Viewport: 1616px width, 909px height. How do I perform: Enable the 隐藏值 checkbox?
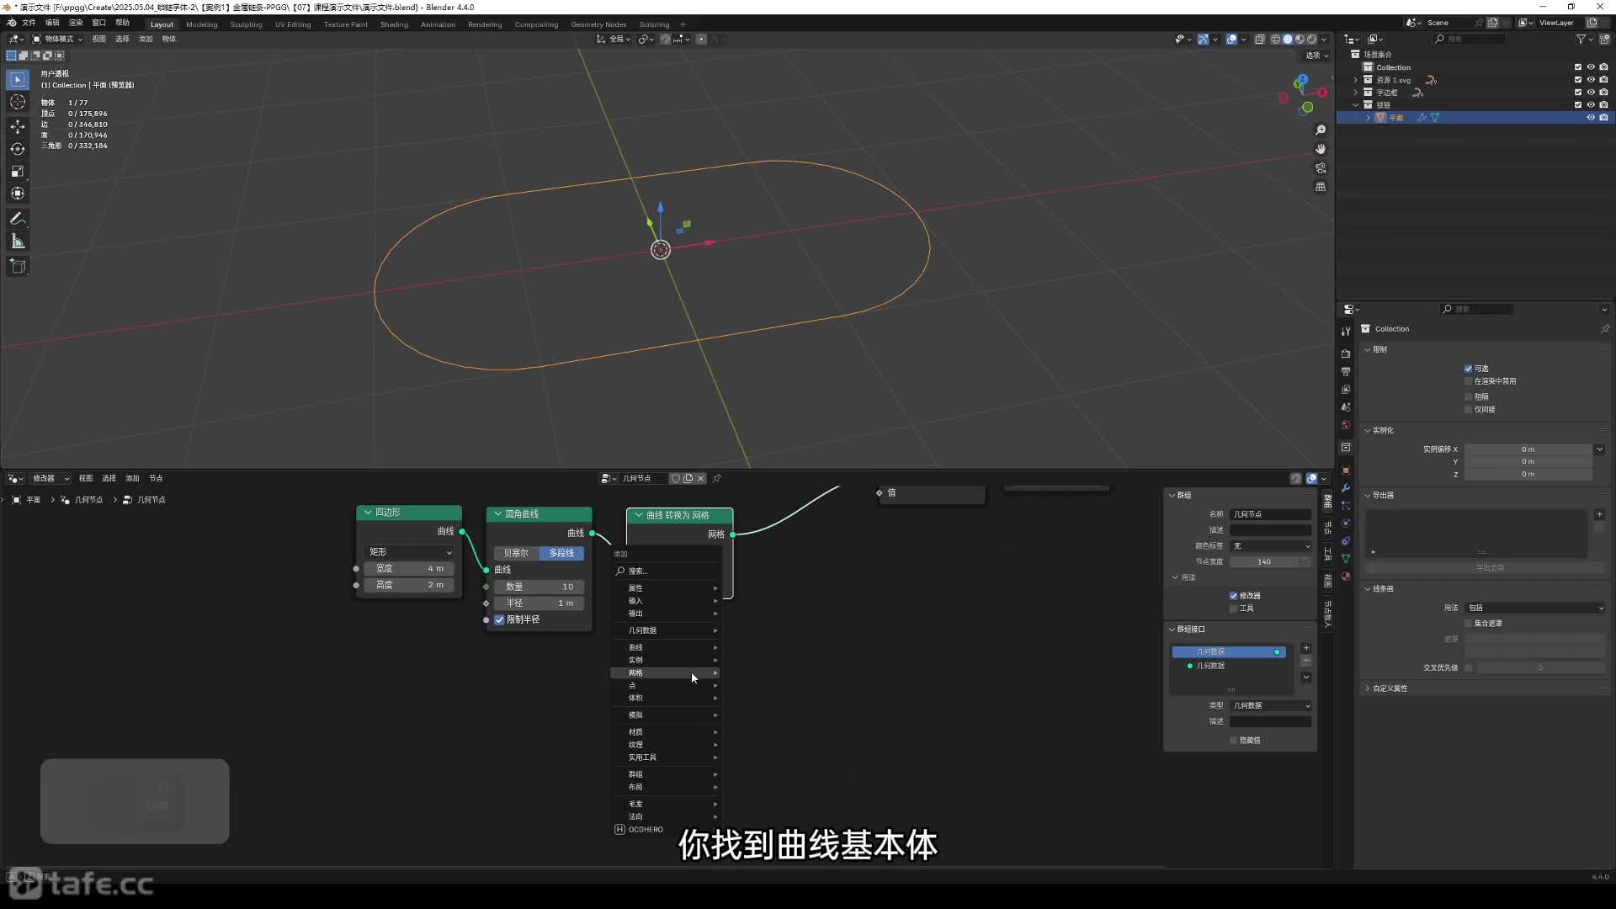[1234, 741]
